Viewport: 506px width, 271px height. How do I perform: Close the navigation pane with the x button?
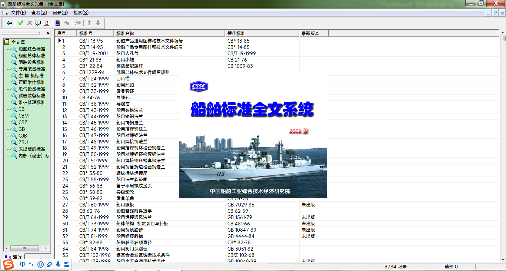(48, 33)
